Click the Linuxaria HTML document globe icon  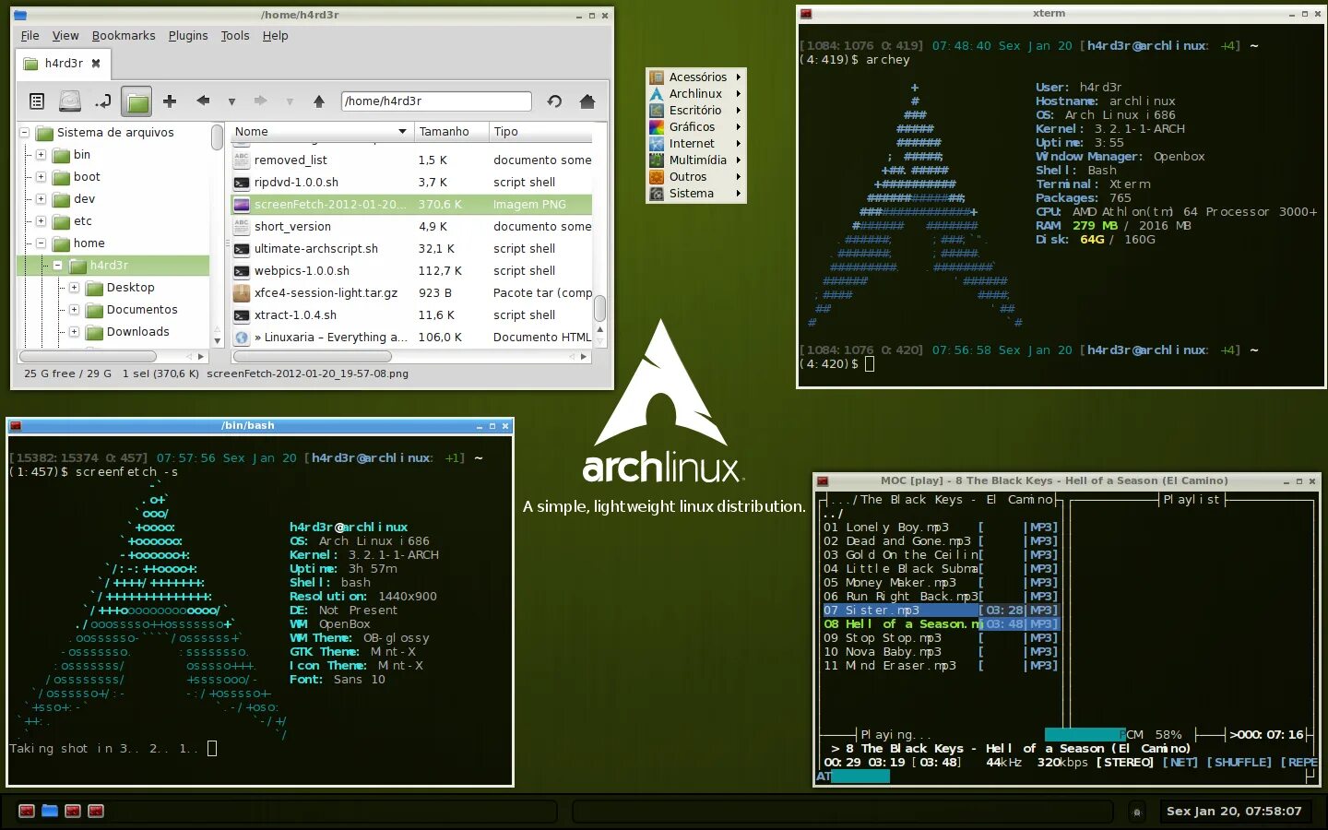pyautogui.click(x=242, y=338)
